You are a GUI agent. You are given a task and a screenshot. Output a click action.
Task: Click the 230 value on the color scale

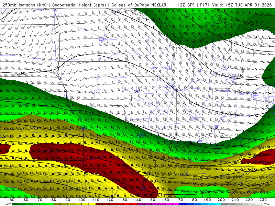tap(263, 200)
